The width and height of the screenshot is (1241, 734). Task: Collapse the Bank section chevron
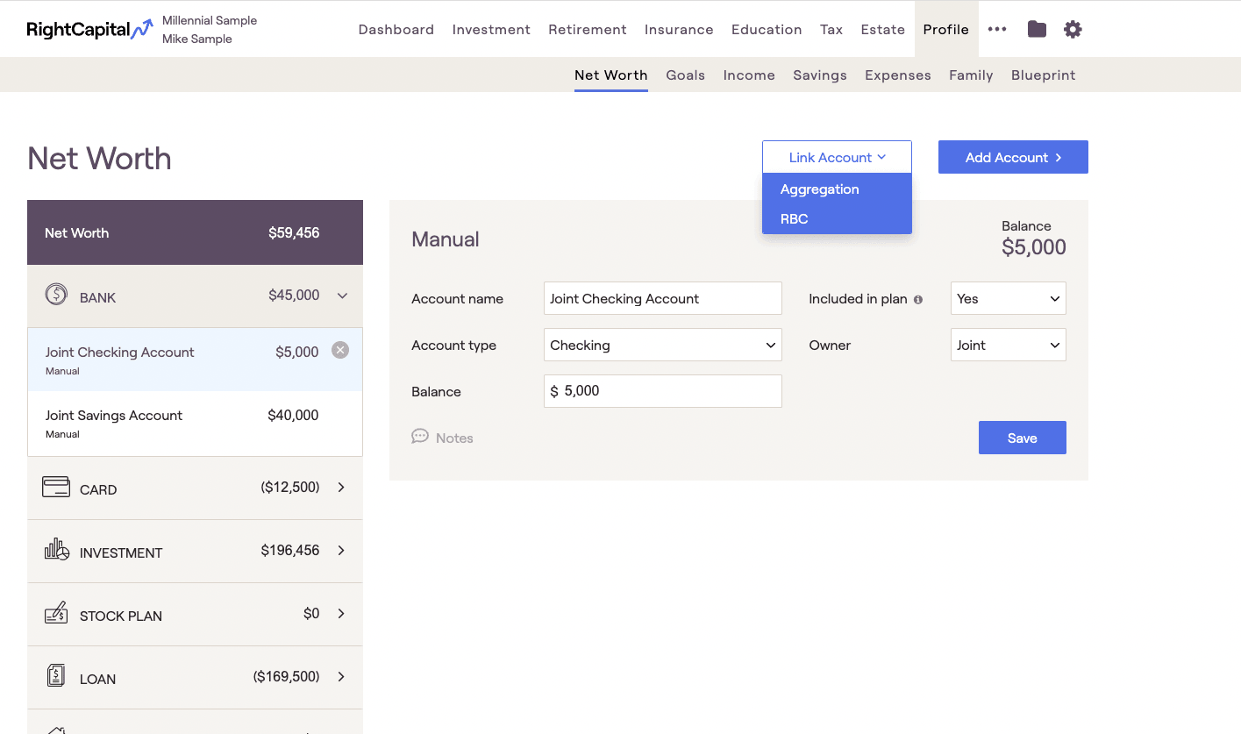[342, 296]
